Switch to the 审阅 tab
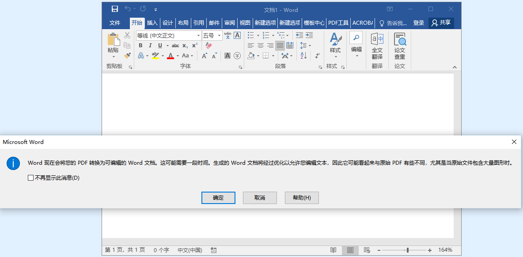This screenshot has height=257, width=523. click(230, 23)
